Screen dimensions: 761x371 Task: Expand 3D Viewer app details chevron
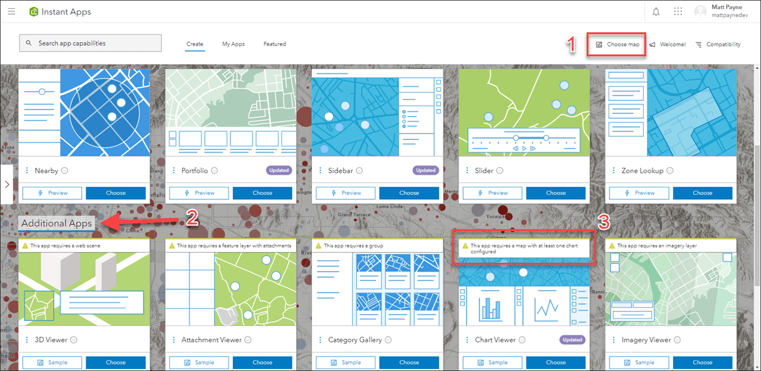74,340
